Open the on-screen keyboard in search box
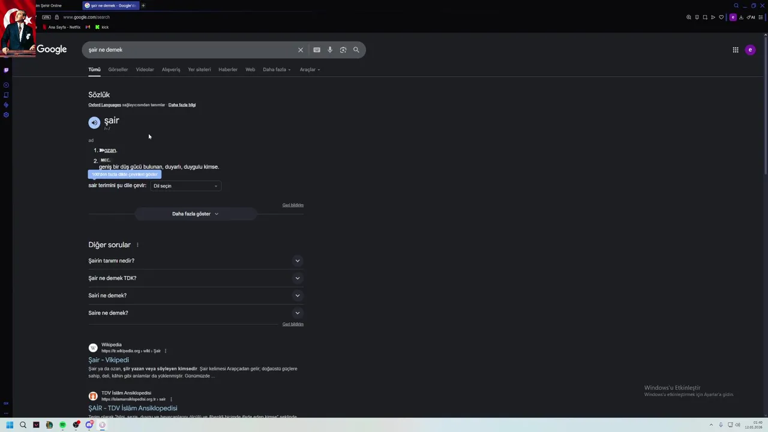Image resolution: width=768 pixels, height=432 pixels. [x=317, y=50]
